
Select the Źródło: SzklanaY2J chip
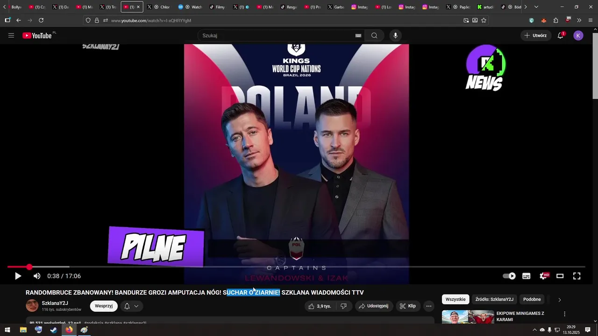[x=494, y=300]
